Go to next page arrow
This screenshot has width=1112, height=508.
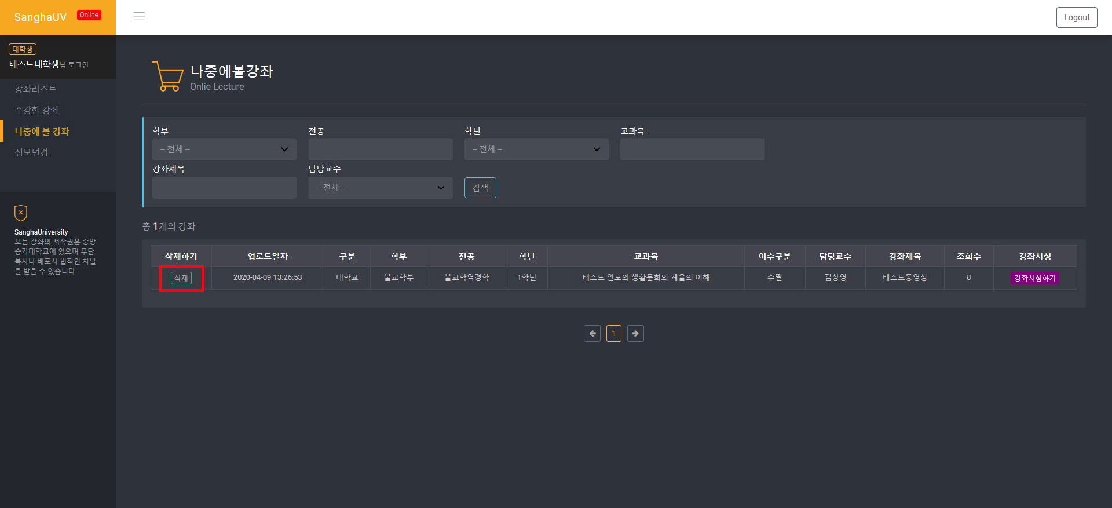pyautogui.click(x=635, y=334)
